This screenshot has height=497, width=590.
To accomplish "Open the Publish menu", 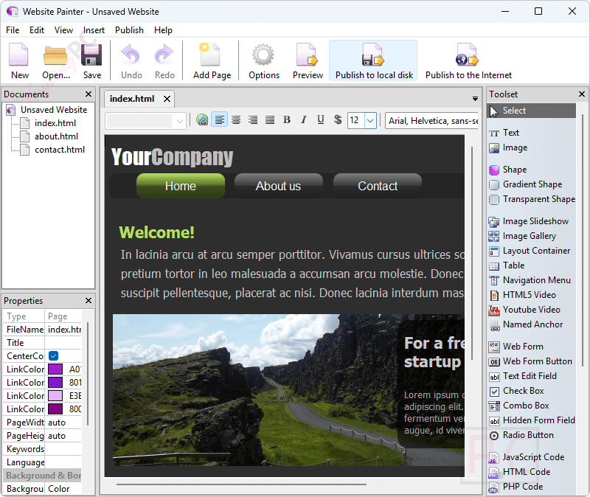I will (x=129, y=30).
